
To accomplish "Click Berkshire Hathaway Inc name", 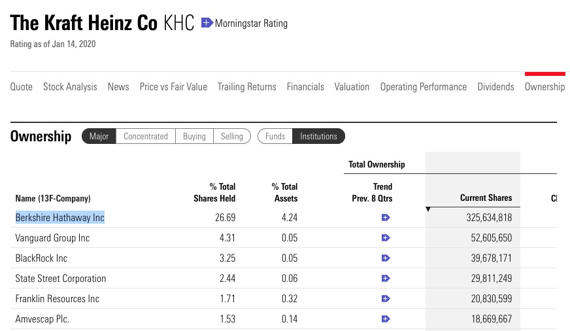I will 60,218.
